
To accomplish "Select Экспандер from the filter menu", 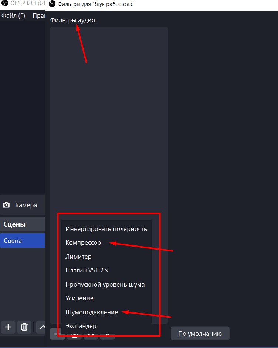I will click(81, 326).
